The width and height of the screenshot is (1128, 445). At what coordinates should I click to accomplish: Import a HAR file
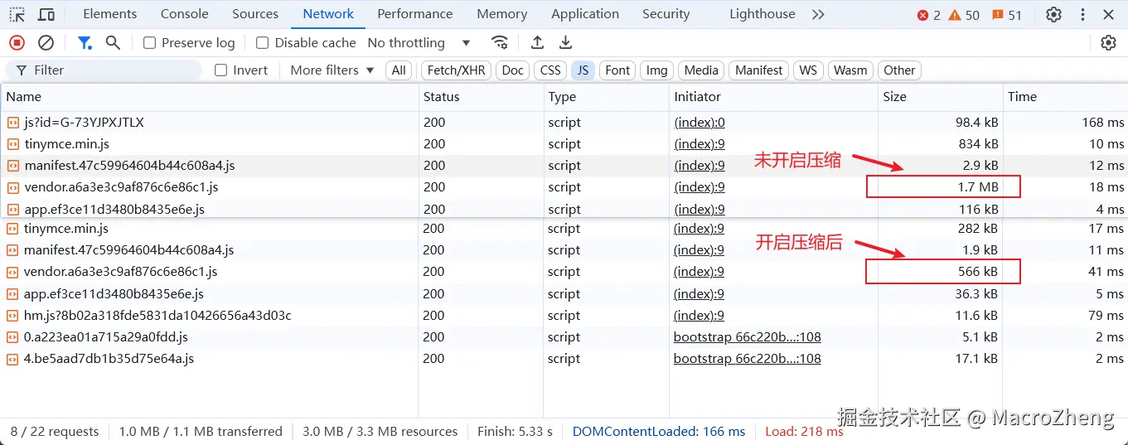point(537,42)
